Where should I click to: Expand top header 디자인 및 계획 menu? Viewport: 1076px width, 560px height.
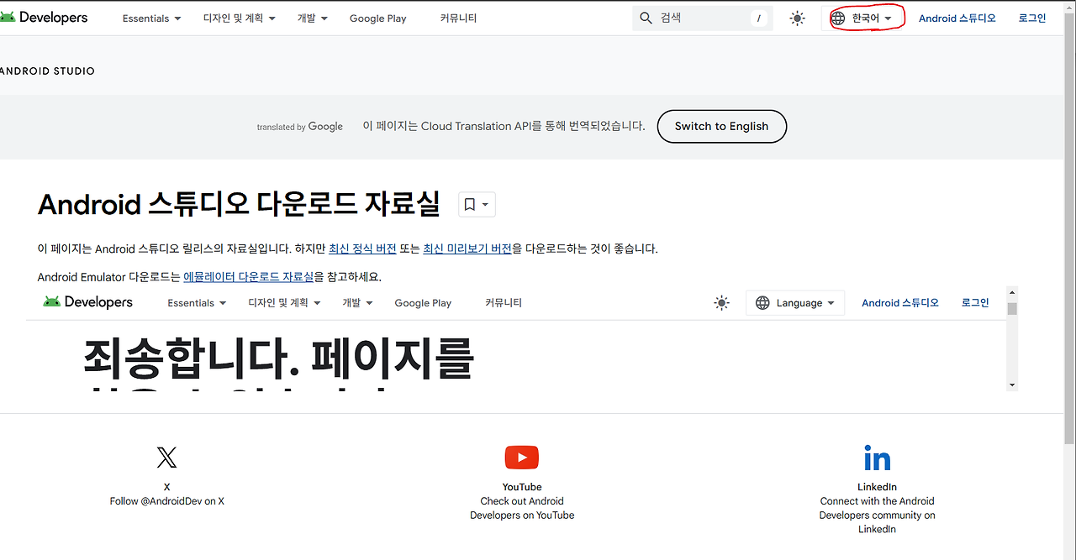click(240, 18)
